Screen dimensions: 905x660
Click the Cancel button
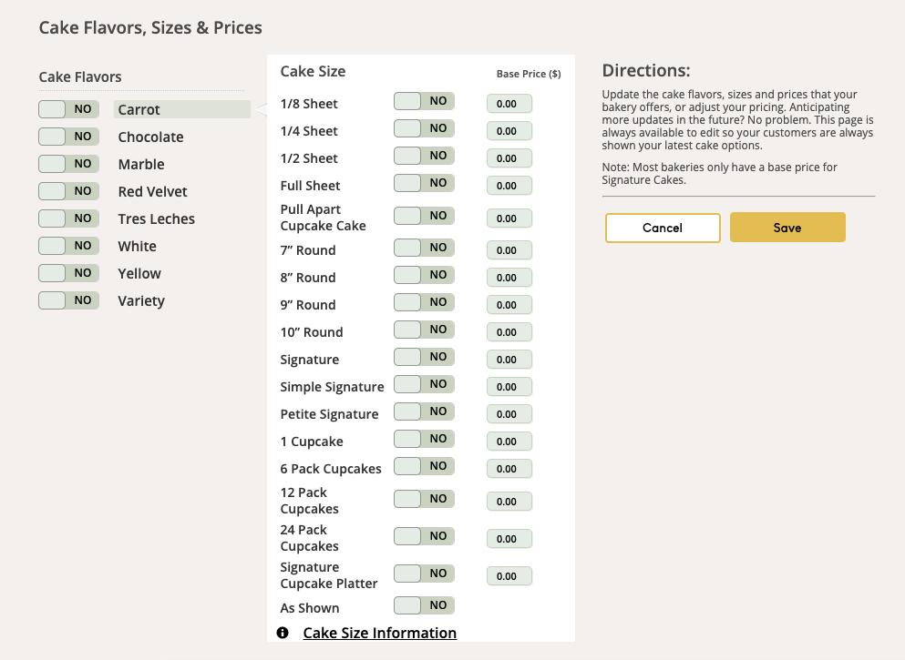pyautogui.click(x=663, y=228)
